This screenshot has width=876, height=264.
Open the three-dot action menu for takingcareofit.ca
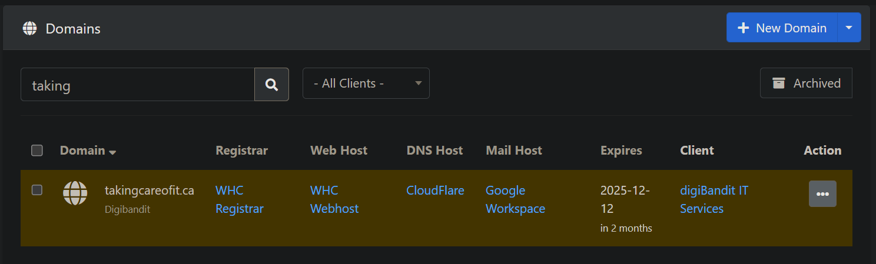(822, 194)
